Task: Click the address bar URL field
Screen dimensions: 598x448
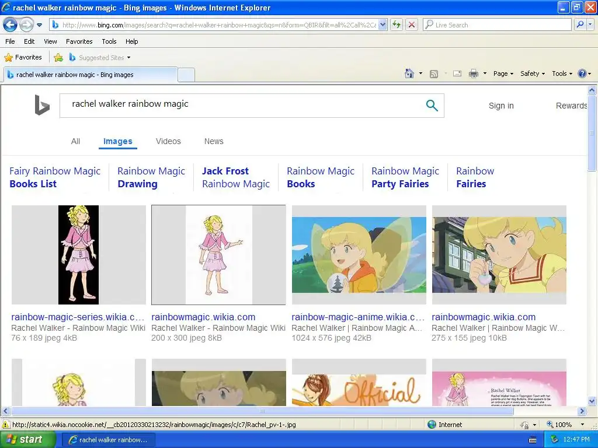Action: point(218,24)
